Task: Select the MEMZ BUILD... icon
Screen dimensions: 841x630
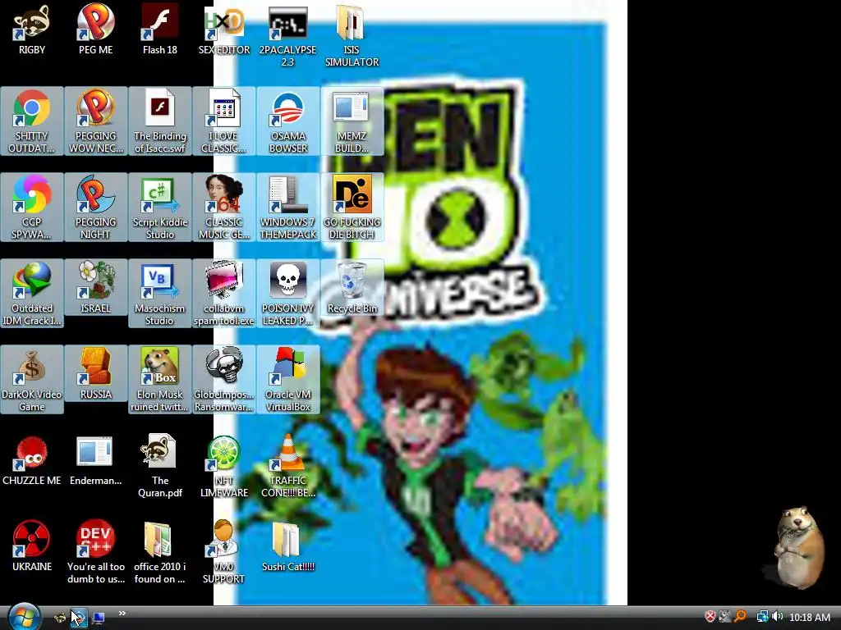Action: point(352,121)
